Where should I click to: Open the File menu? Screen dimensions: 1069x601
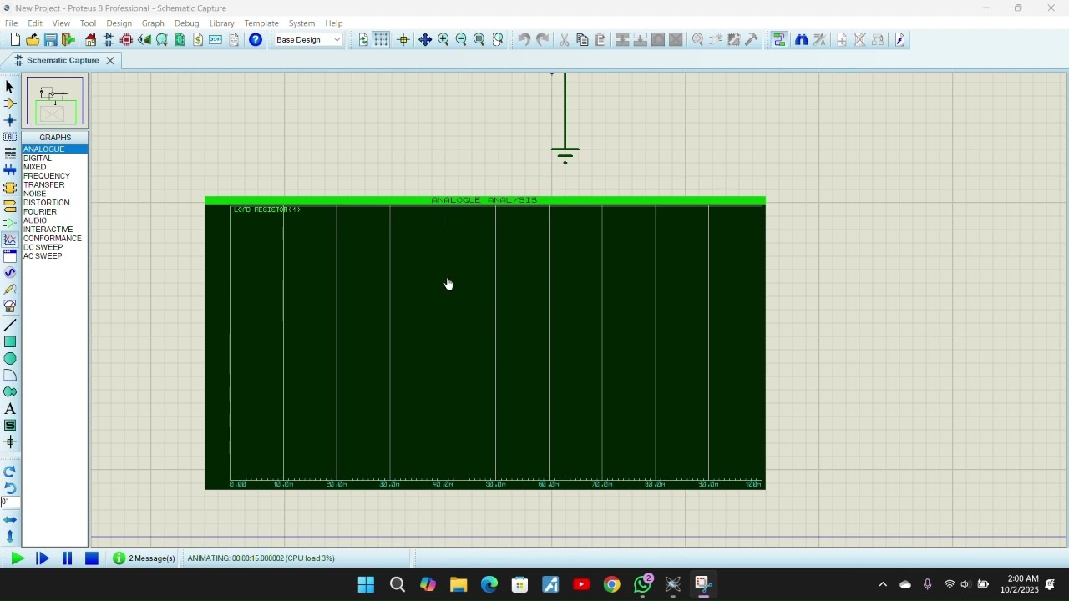click(12, 23)
